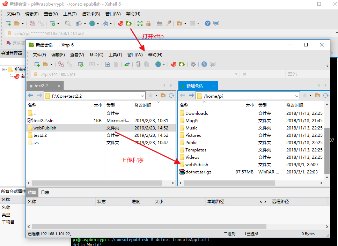338x246 pixels.
Task: Click the globe encoding icon in Xshell toolbar
Action: coord(92,23)
